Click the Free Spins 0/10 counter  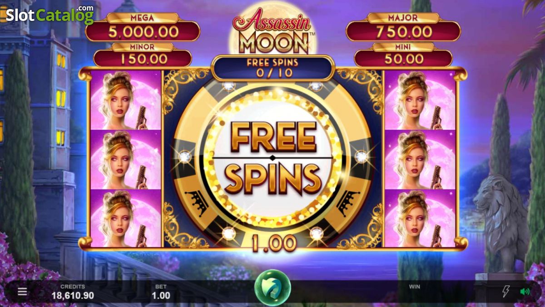click(272, 68)
